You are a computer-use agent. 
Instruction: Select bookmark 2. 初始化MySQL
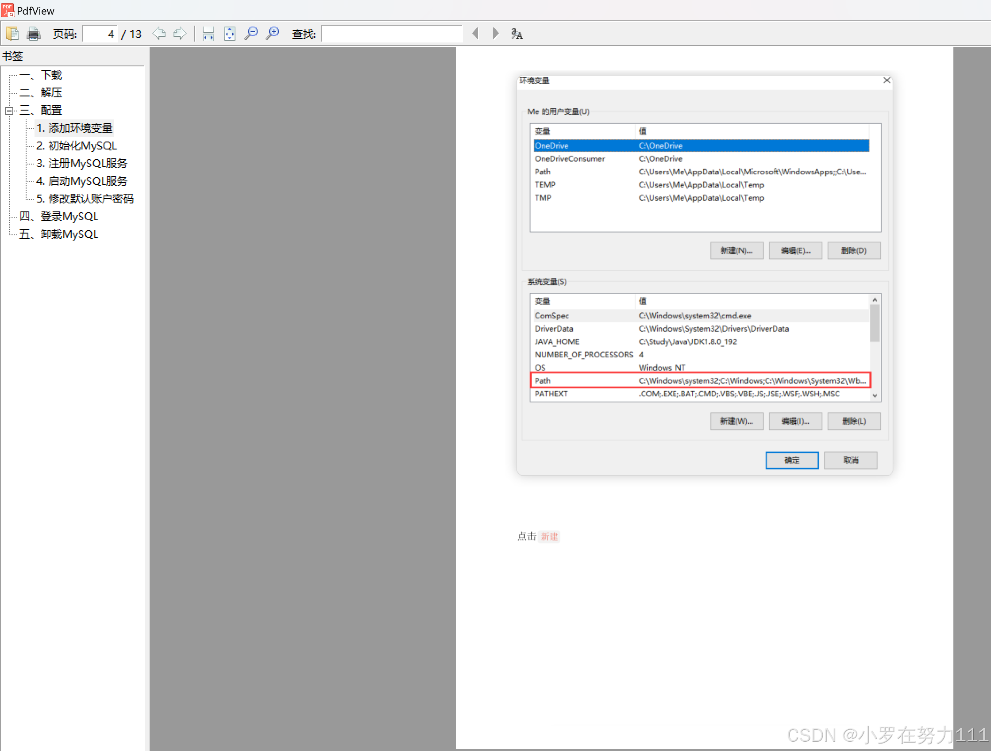pos(77,146)
